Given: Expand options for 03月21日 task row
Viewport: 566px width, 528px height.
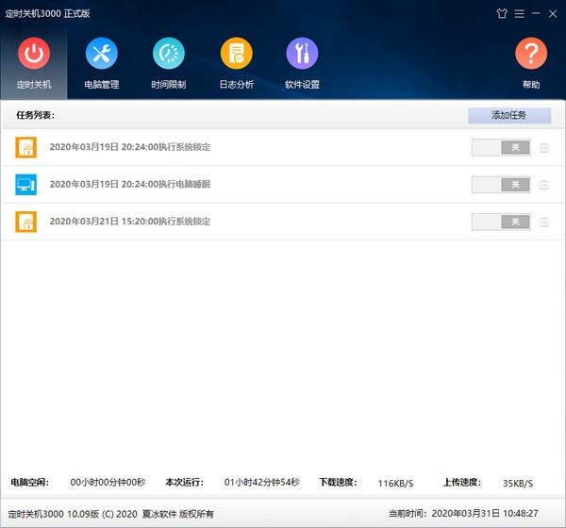Looking at the screenshot, I should click(544, 222).
